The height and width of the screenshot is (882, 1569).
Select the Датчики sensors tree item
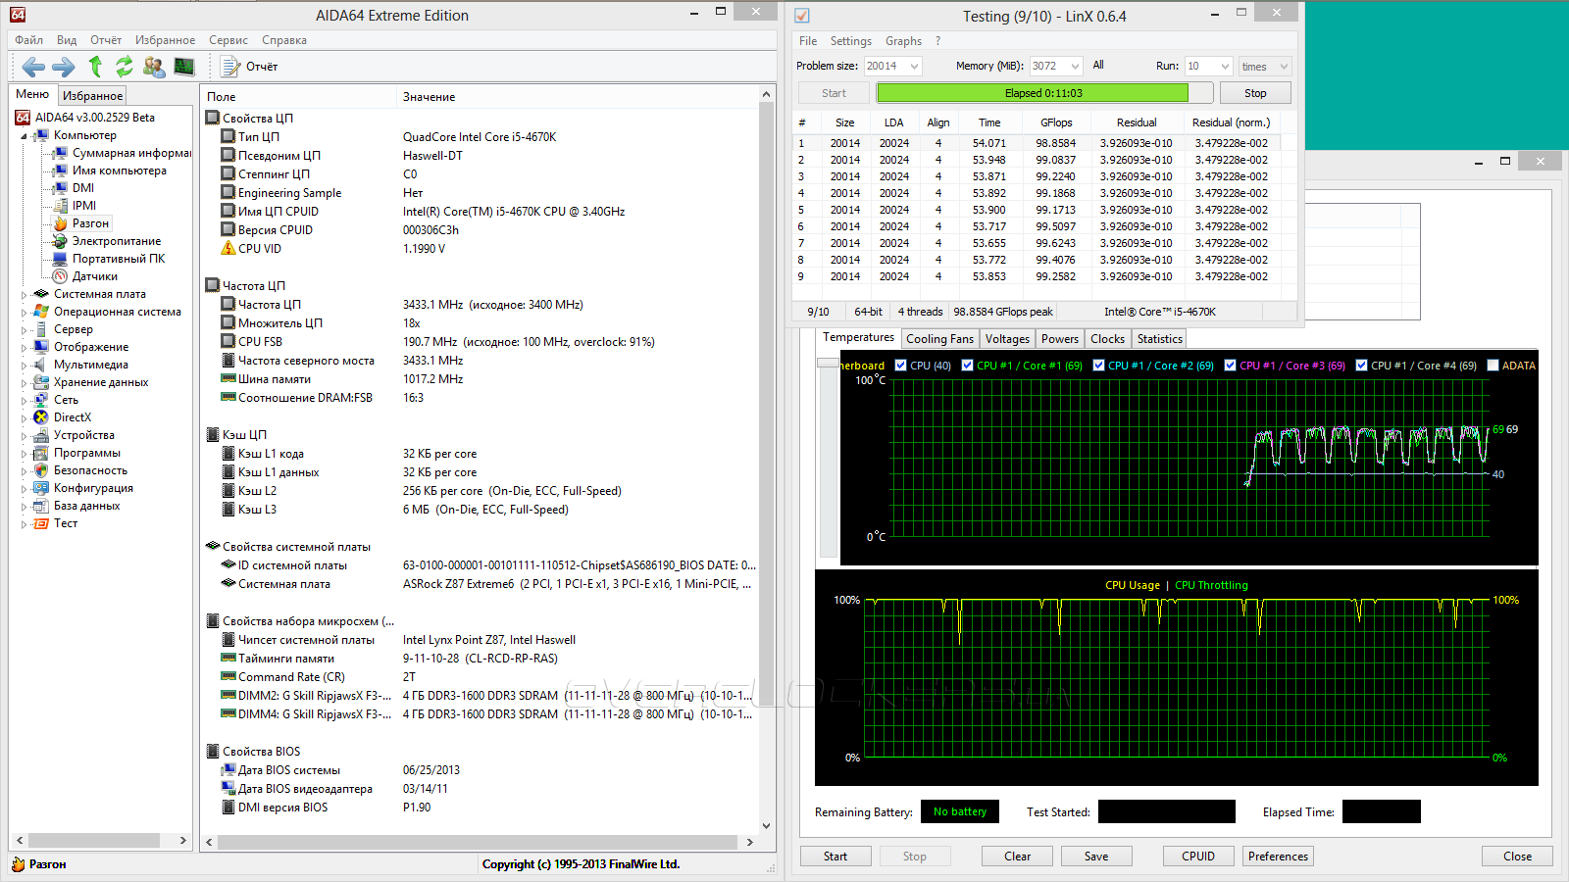click(94, 276)
